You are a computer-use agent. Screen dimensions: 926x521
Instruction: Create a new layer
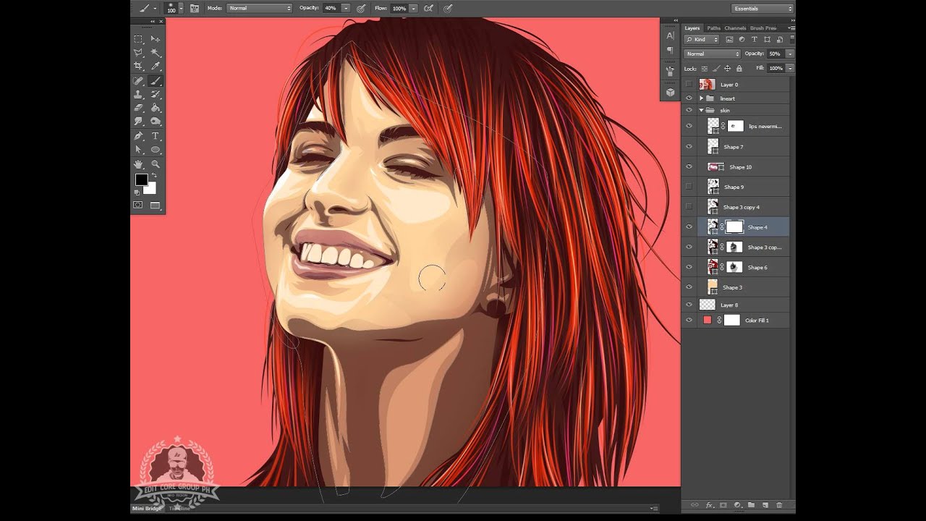[x=765, y=504]
